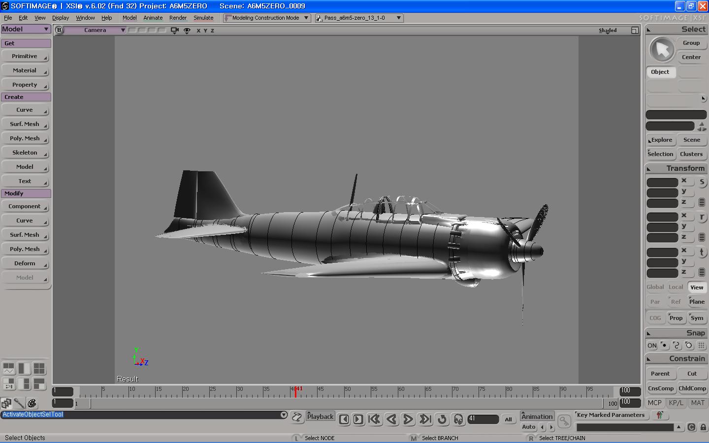Open the Shaded display mode dropdown
This screenshot has height=443, width=709.
[x=608, y=31]
